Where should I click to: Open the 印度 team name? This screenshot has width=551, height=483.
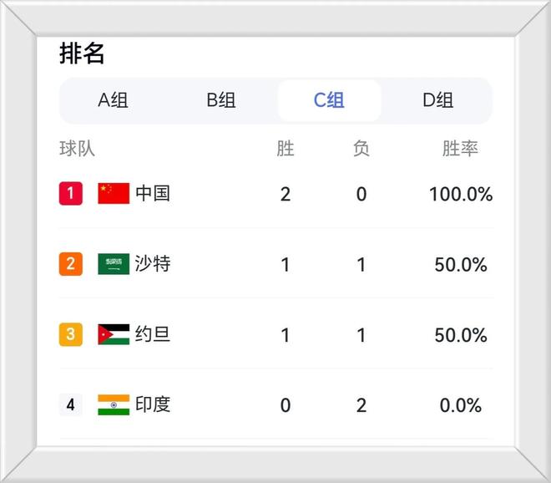pos(153,404)
